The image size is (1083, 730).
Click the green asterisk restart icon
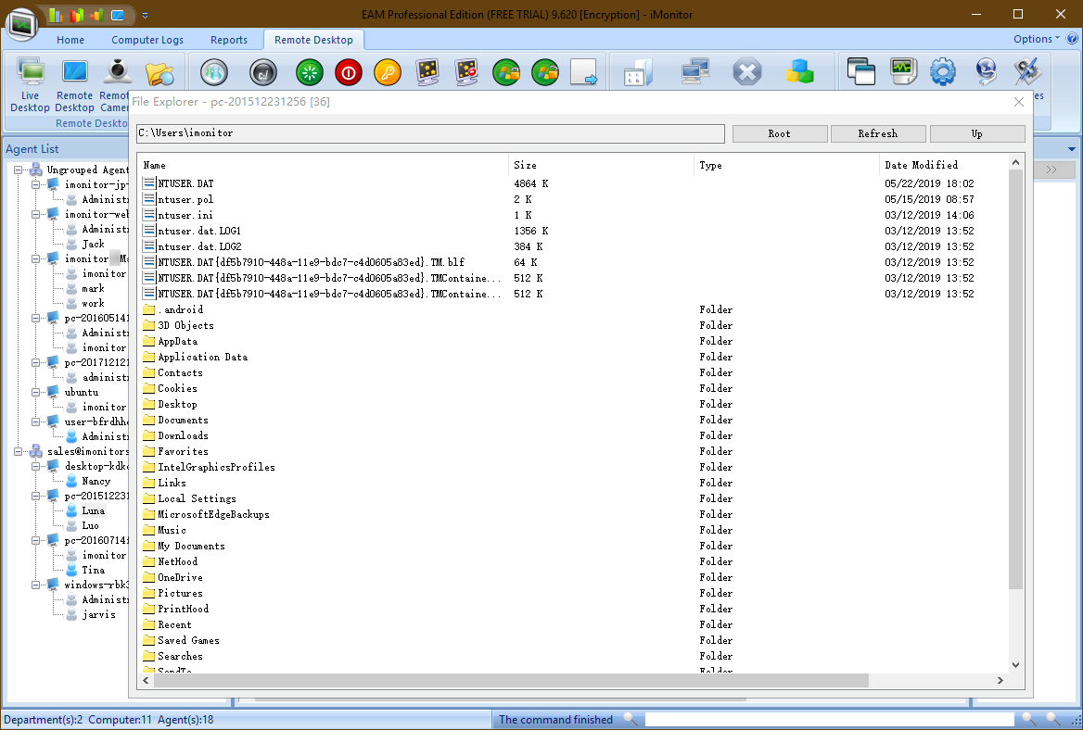point(310,71)
